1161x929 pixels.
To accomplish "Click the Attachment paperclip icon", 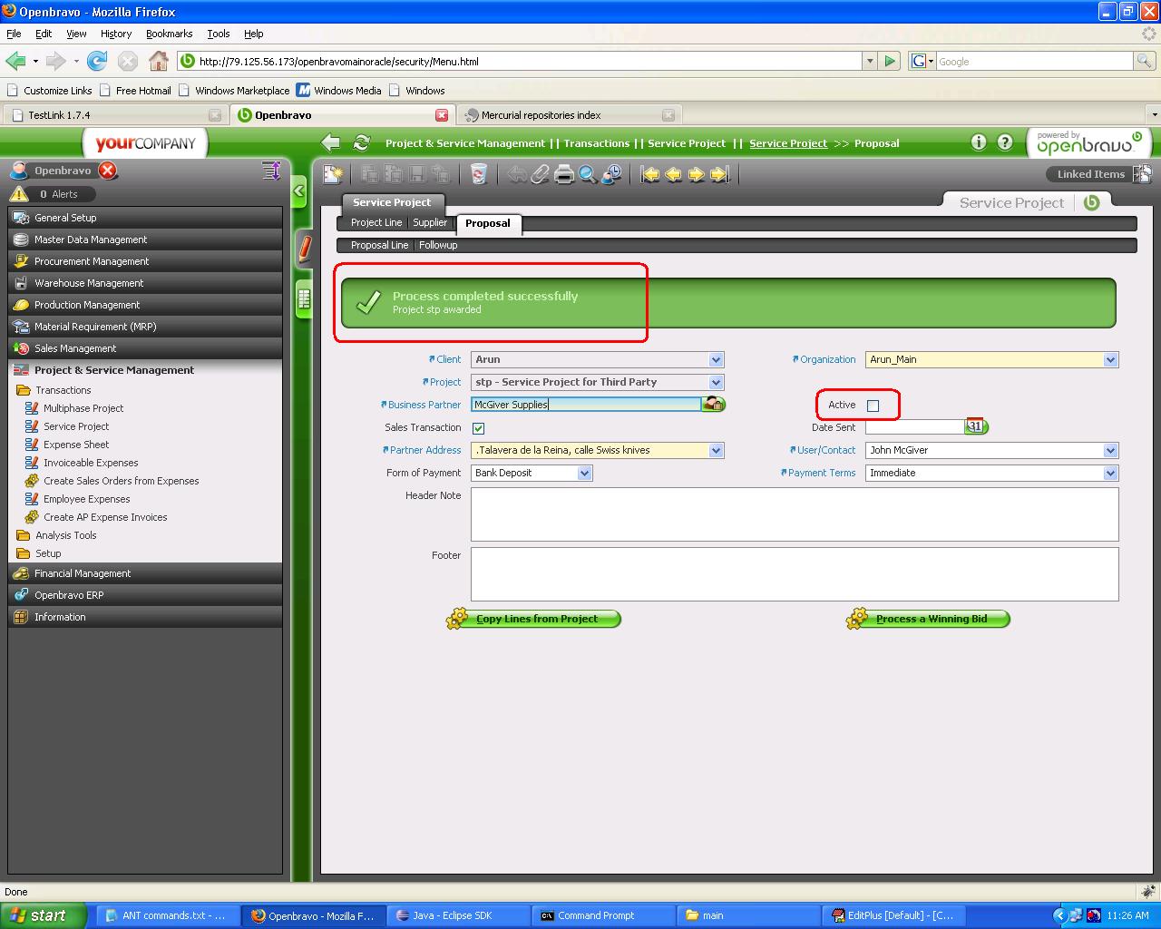I will pyautogui.click(x=541, y=174).
